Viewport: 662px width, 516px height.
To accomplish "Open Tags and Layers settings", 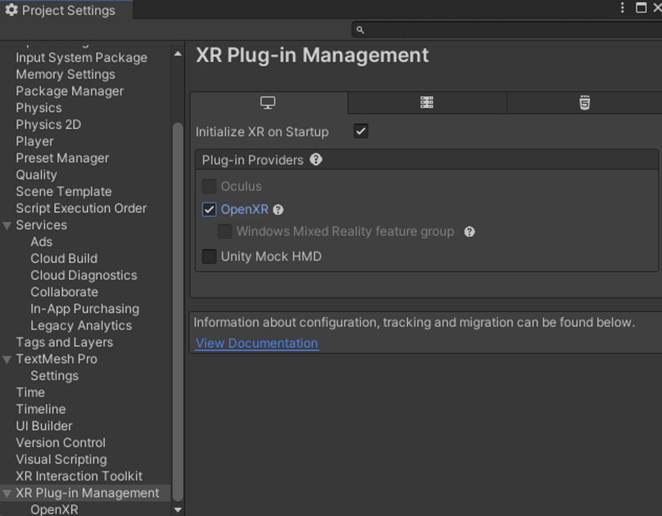I will pyautogui.click(x=65, y=342).
